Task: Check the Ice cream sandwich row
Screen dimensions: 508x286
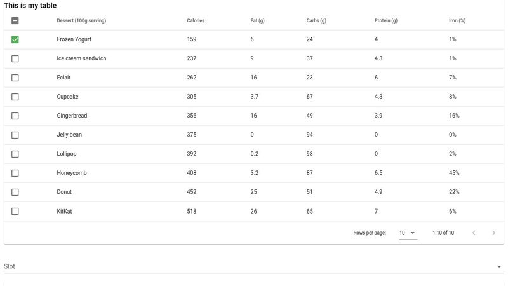Action: point(15,58)
